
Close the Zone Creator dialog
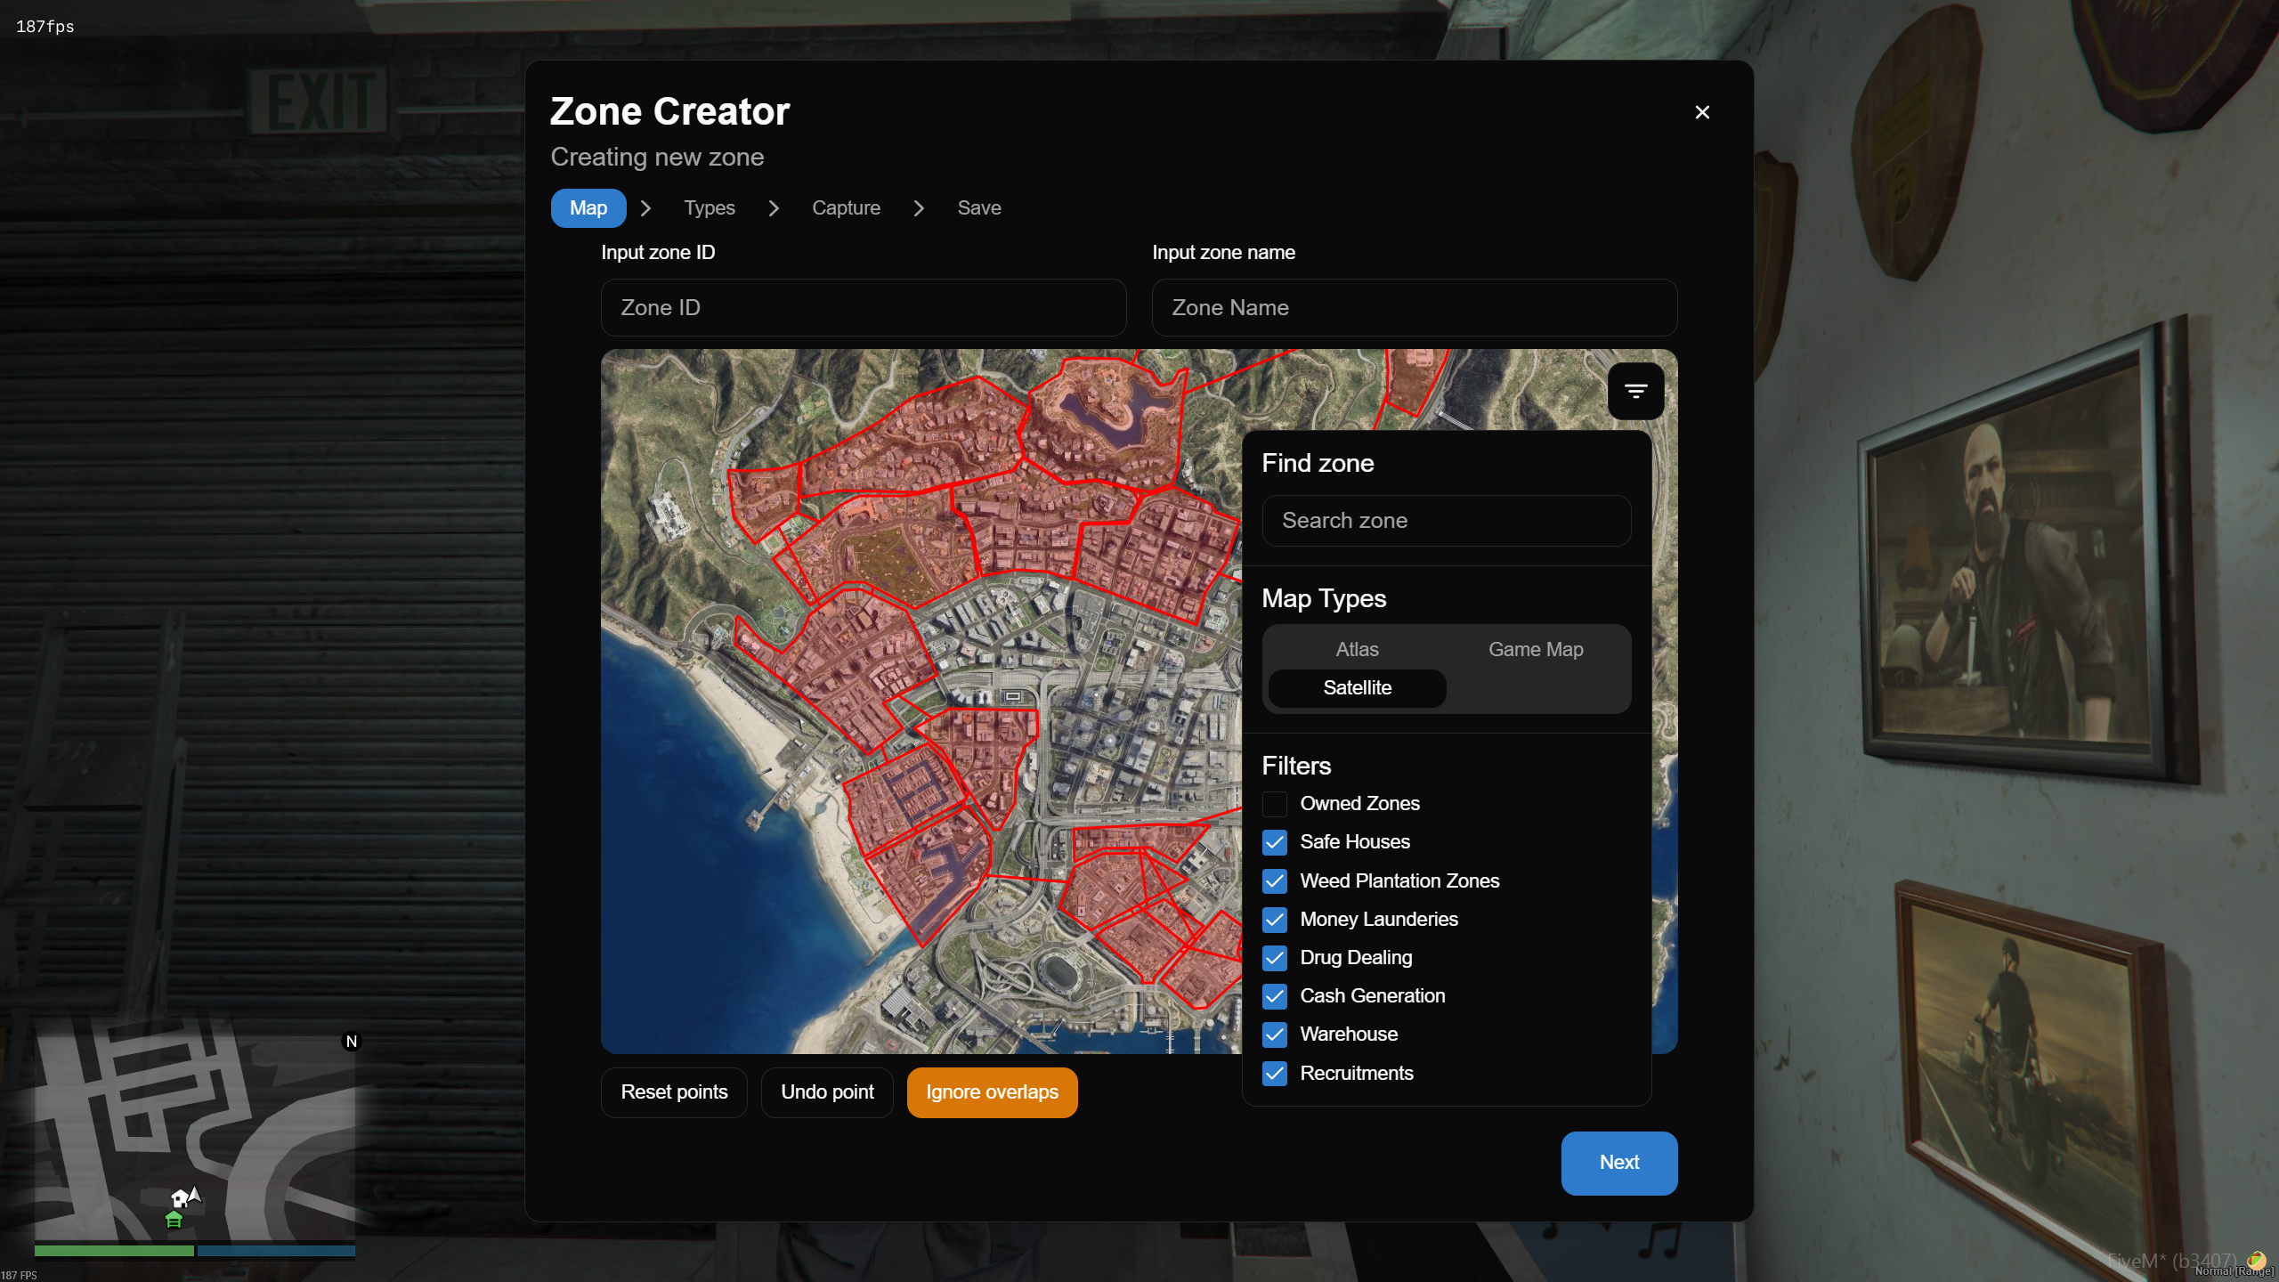tap(1702, 112)
